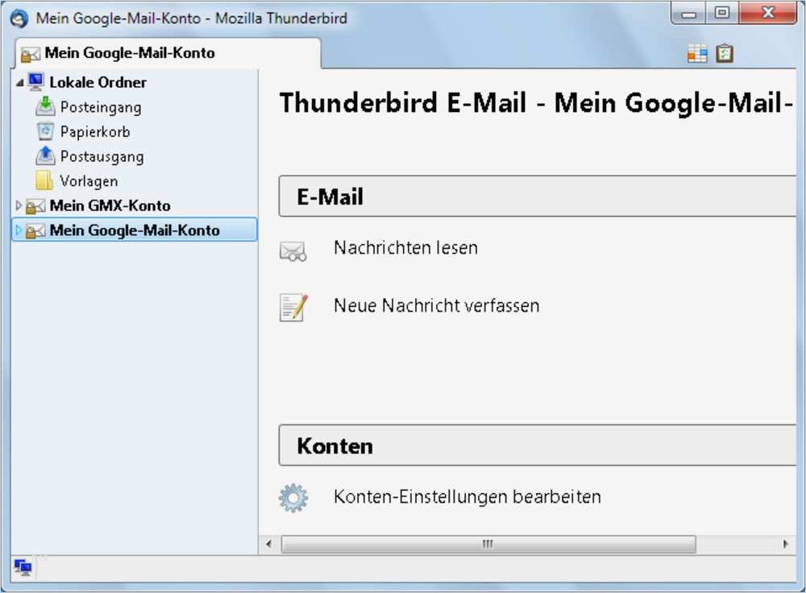Minimize the Thunderbird window
The width and height of the screenshot is (806, 593).
pos(689,14)
